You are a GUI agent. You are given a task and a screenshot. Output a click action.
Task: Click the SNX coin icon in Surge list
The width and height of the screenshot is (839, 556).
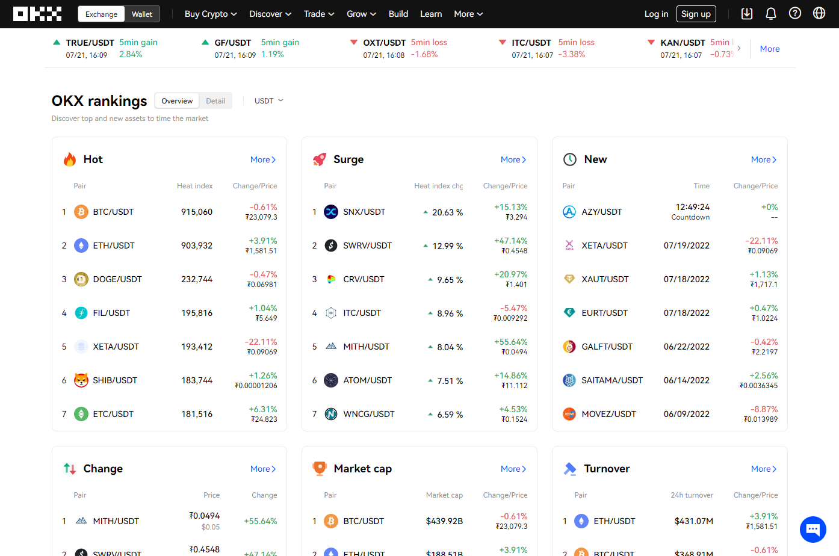pyautogui.click(x=331, y=212)
